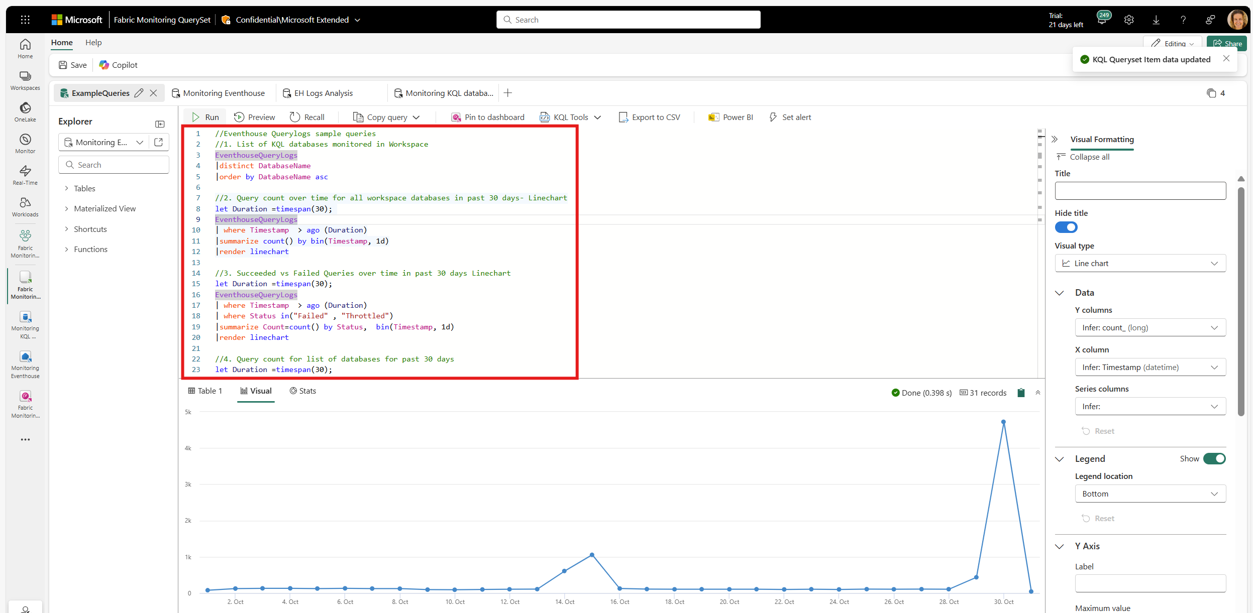Expand the Functions tree node

(x=66, y=249)
